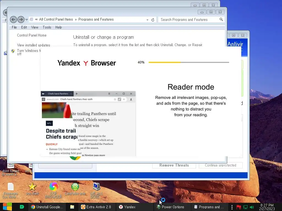Close the Programs and Features window

tap(220, 12)
